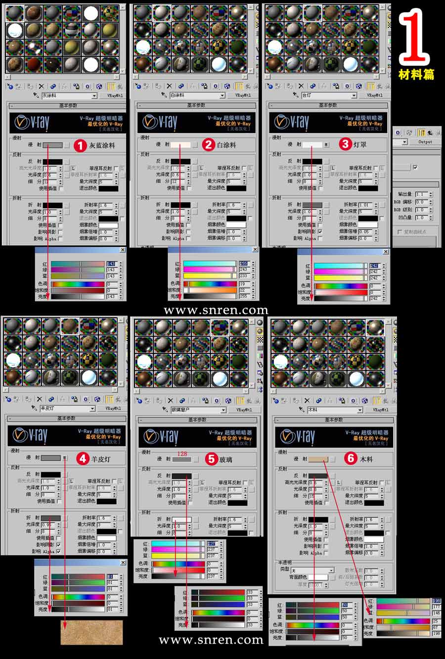Pick material eyedropper beside 羊皮灯 name field
445x659 pixels.
[x=34, y=408]
